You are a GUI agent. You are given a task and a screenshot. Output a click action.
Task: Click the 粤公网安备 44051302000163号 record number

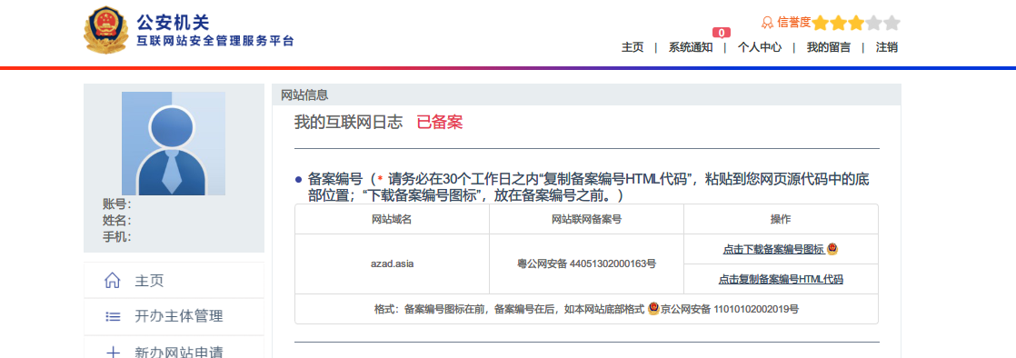[586, 264]
